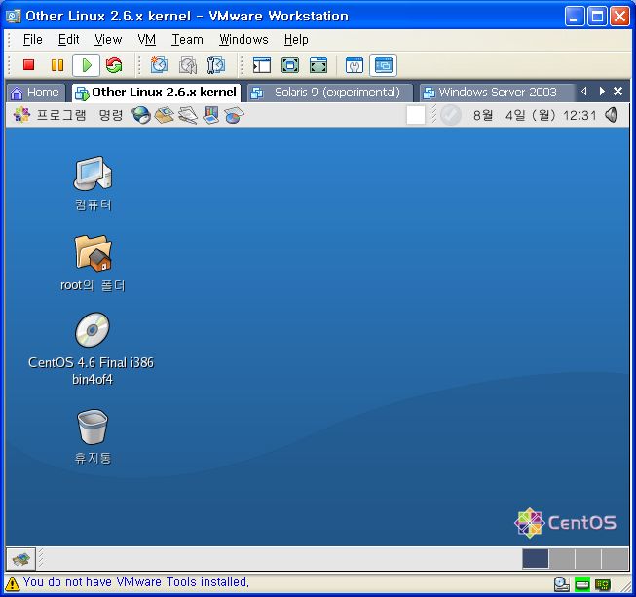
Task: Click the red Power Off button
Action: 29,65
